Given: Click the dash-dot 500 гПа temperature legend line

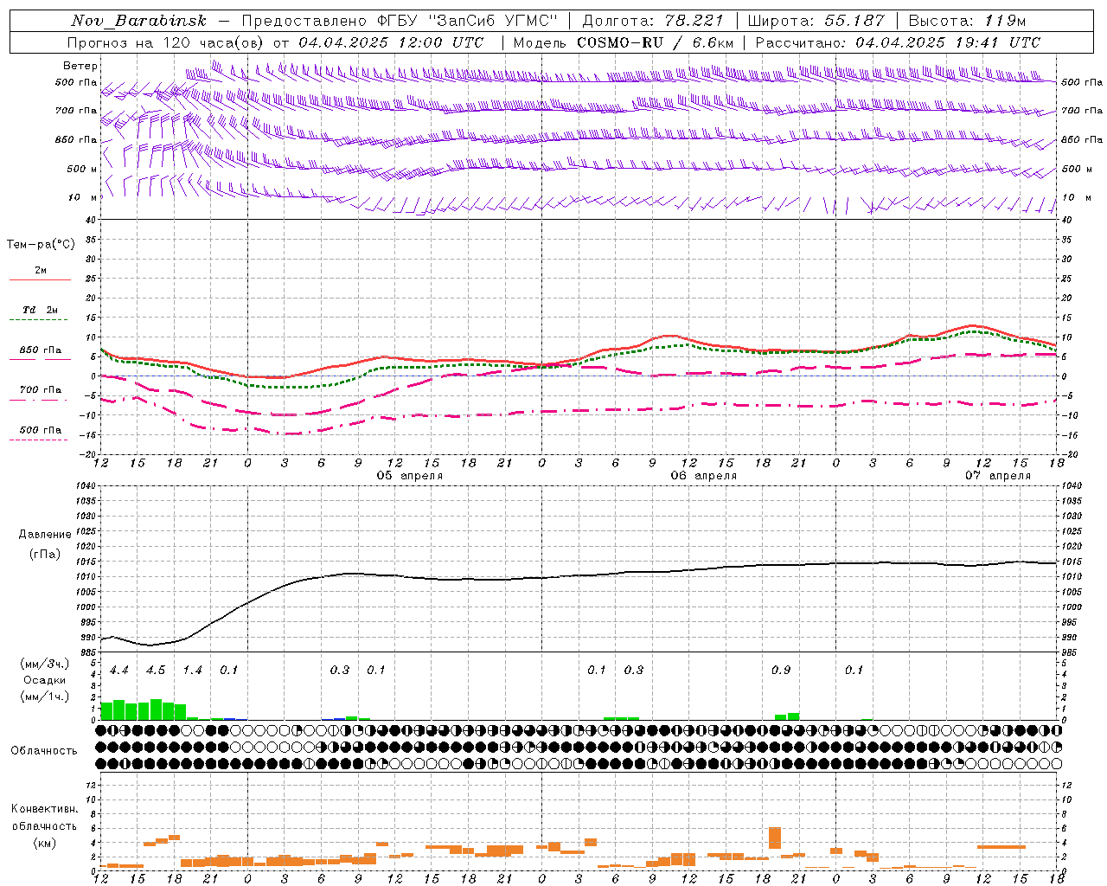Looking at the screenshot, I should [38, 440].
